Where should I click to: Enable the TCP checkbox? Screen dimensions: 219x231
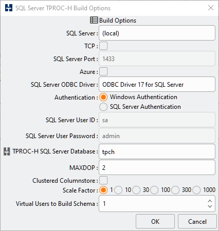pos(103,46)
